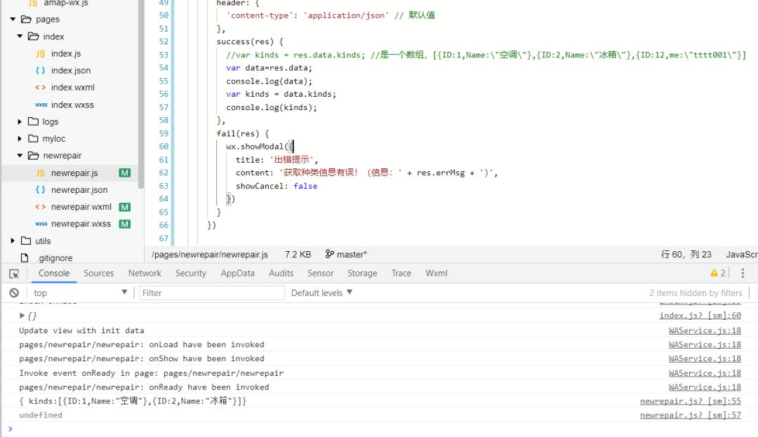Screen dimensions: 758x437
Task: Click the master* branch label
Action: click(352, 254)
